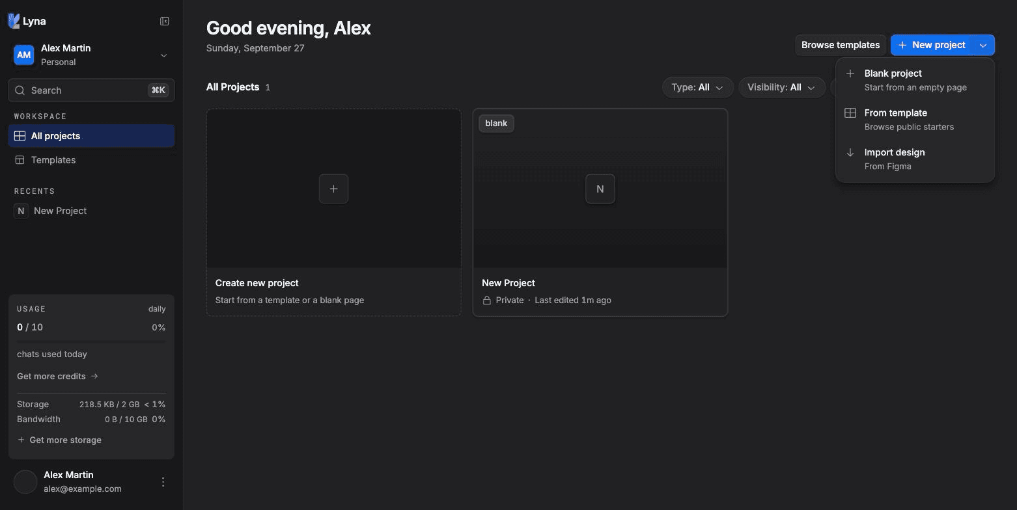Viewport: 1017px width, 510px height.
Task: Click the 'daily' usage period label
Action: pos(157,309)
